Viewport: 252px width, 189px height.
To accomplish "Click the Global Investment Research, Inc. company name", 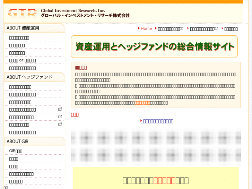I will [x=73, y=11].
